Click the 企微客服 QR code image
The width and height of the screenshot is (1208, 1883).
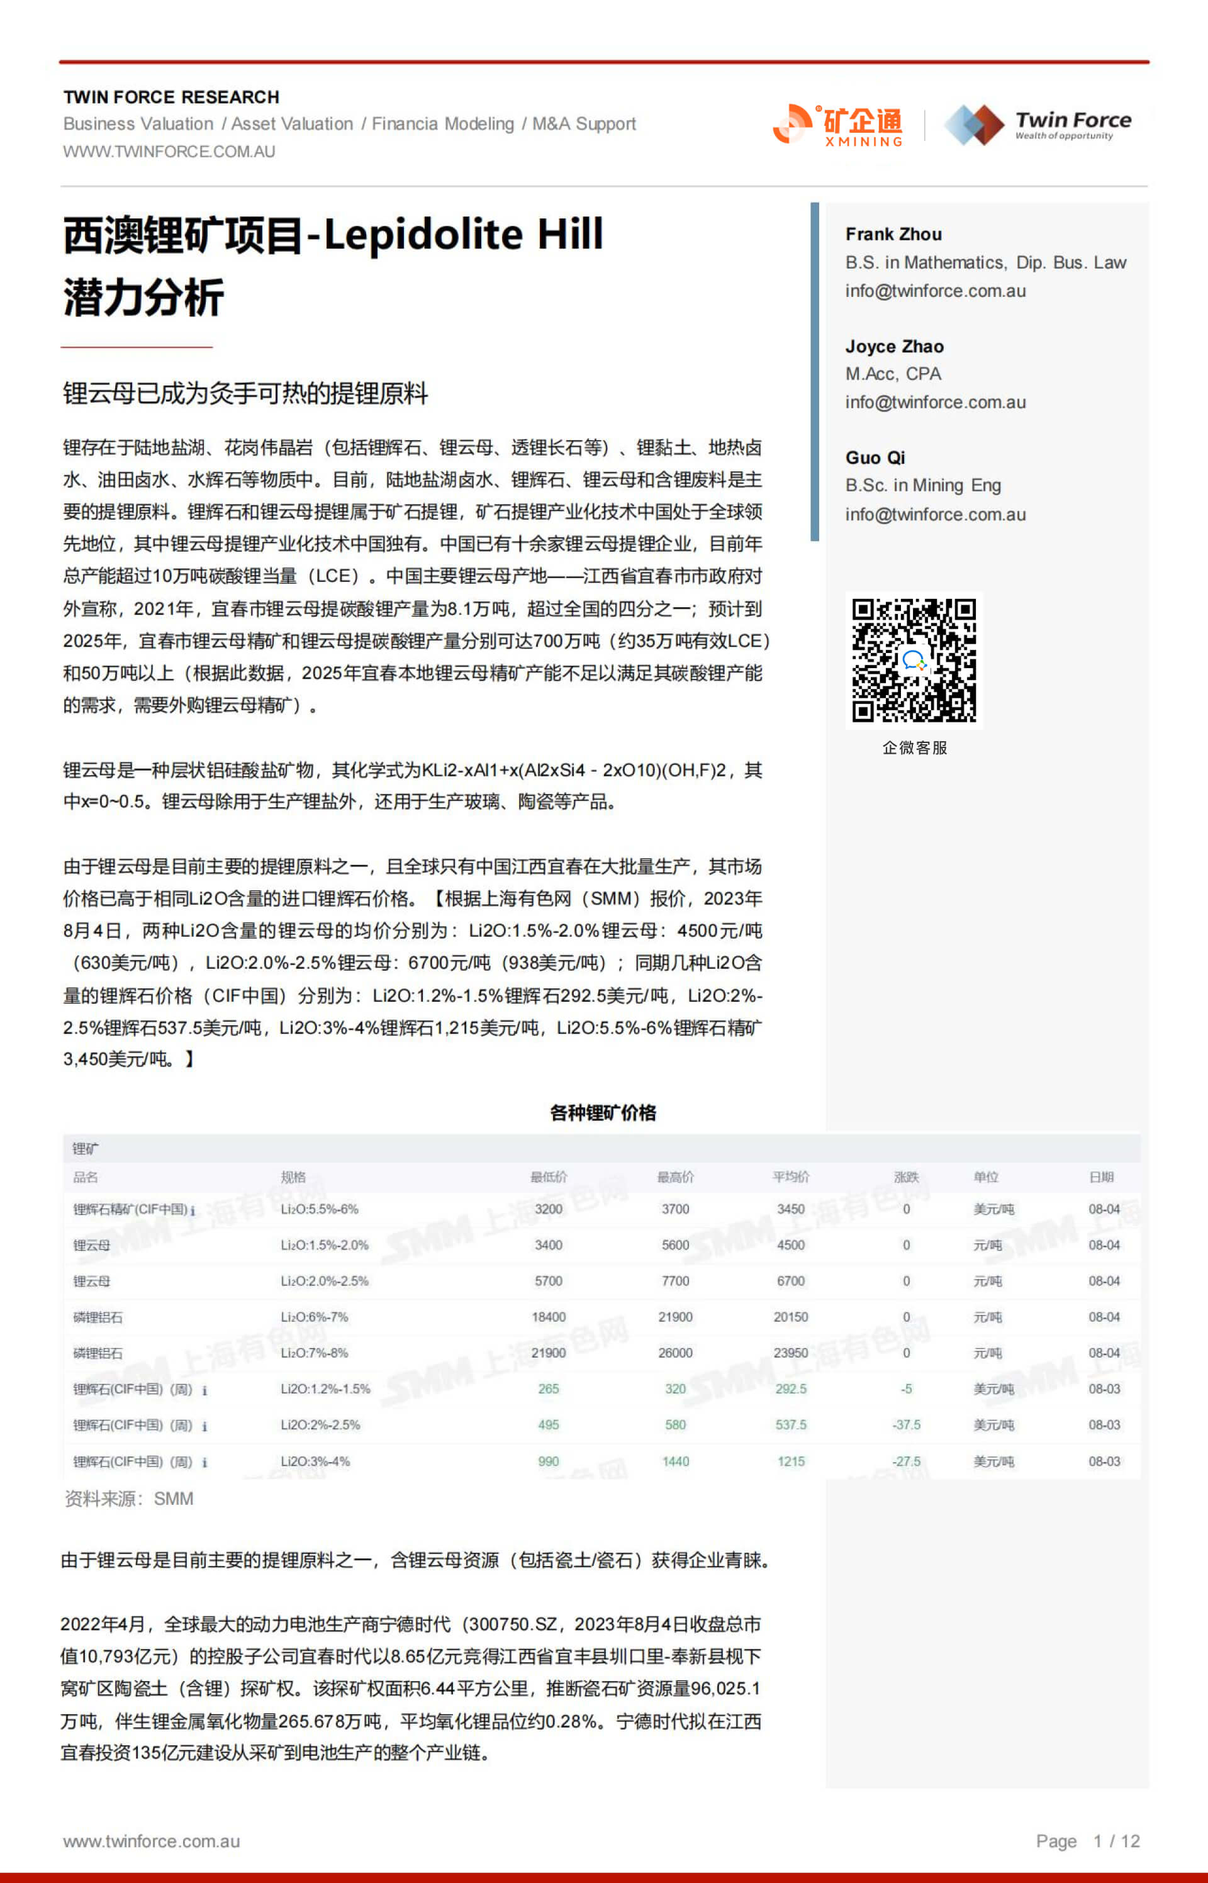pos(914,661)
